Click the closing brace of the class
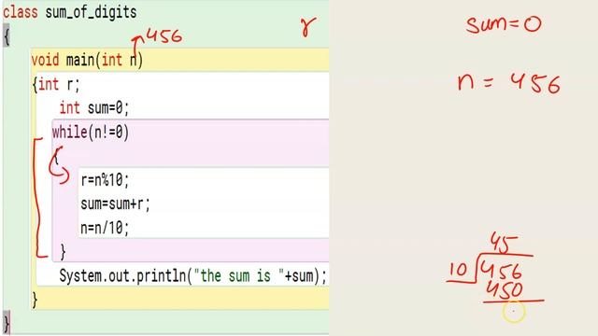 coord(7,323)
